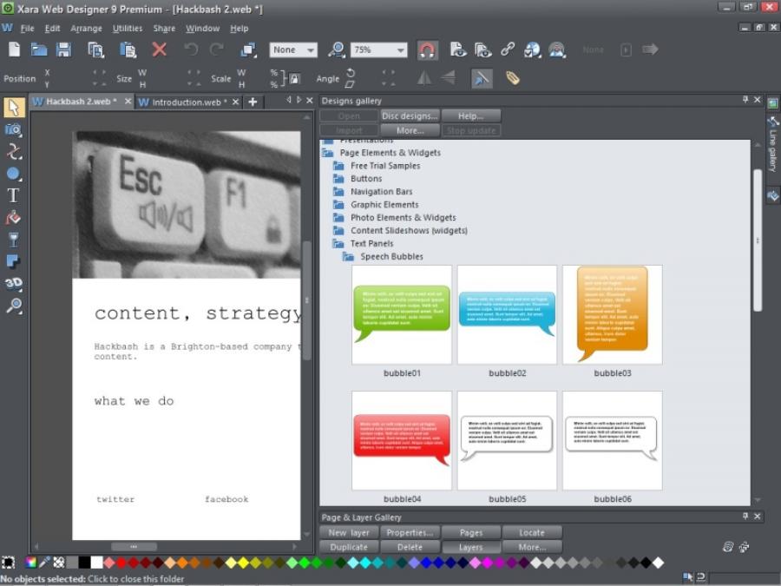The image size is (781, 586).
Task: Click the Publish website globe icon
Action: 532,49
